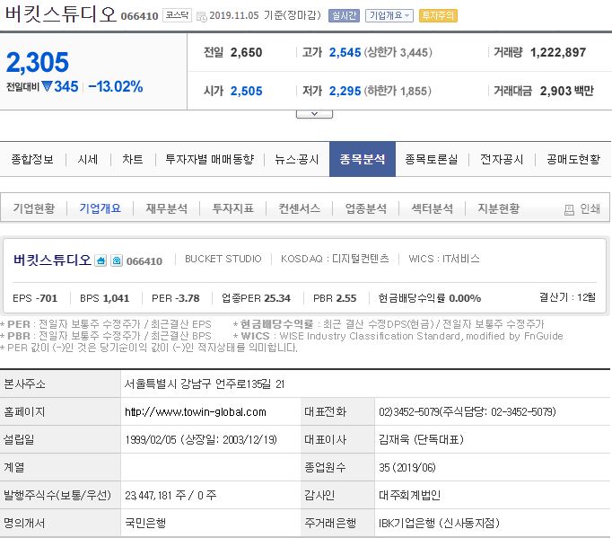Screen dimensions: 612x538
Task: Select the 투자자별 매매동향 tab
Action: pyautogui.click(x=210, y=159)
